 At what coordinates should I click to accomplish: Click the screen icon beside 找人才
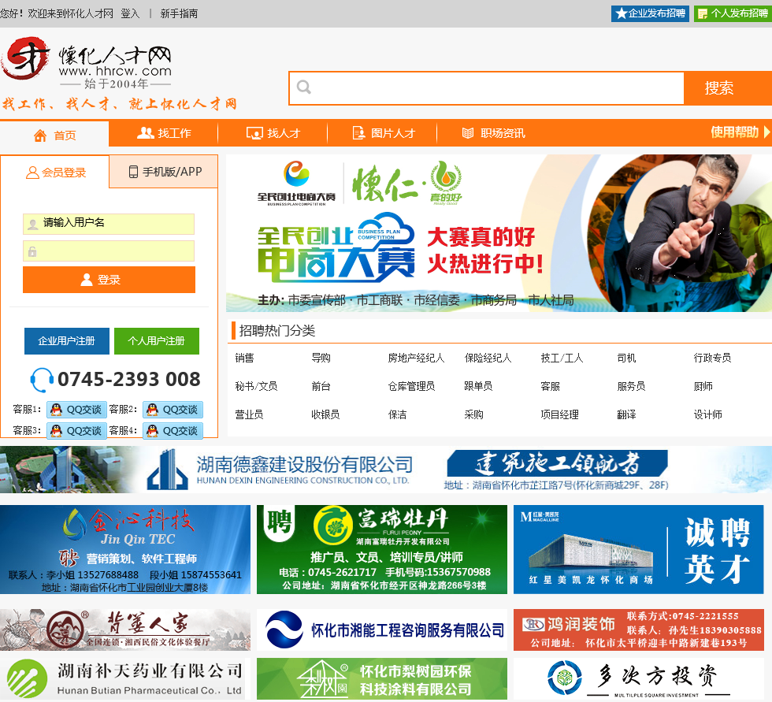click(254, 133)
